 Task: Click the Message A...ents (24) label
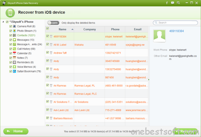click(29, 44)
